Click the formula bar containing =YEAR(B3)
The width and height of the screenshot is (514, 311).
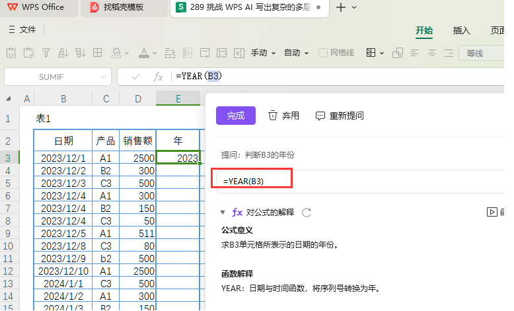tap(338, 77)
